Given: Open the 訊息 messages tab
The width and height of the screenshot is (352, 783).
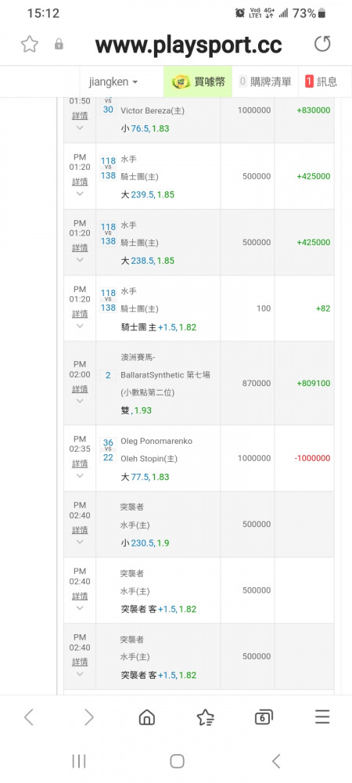Looking at the screenshot, I should click(321, 81).
